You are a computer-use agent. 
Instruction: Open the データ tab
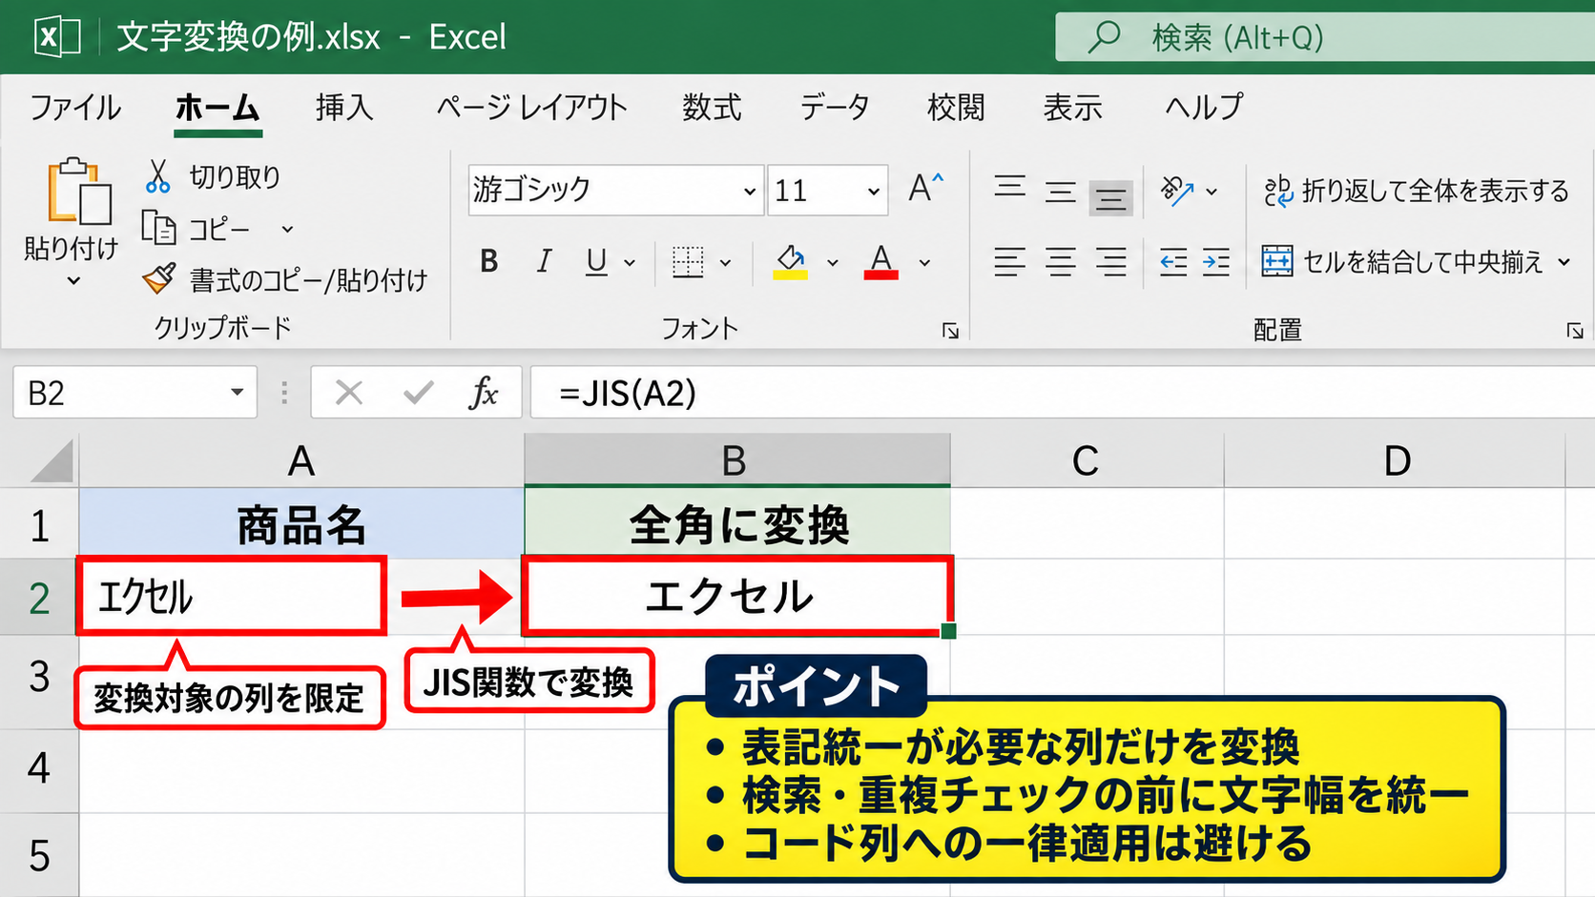pyautogui.click(x=835, y=107)
